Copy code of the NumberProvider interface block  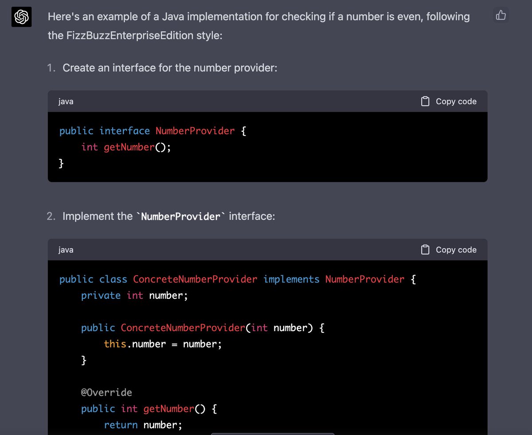[x=449, y=101]
